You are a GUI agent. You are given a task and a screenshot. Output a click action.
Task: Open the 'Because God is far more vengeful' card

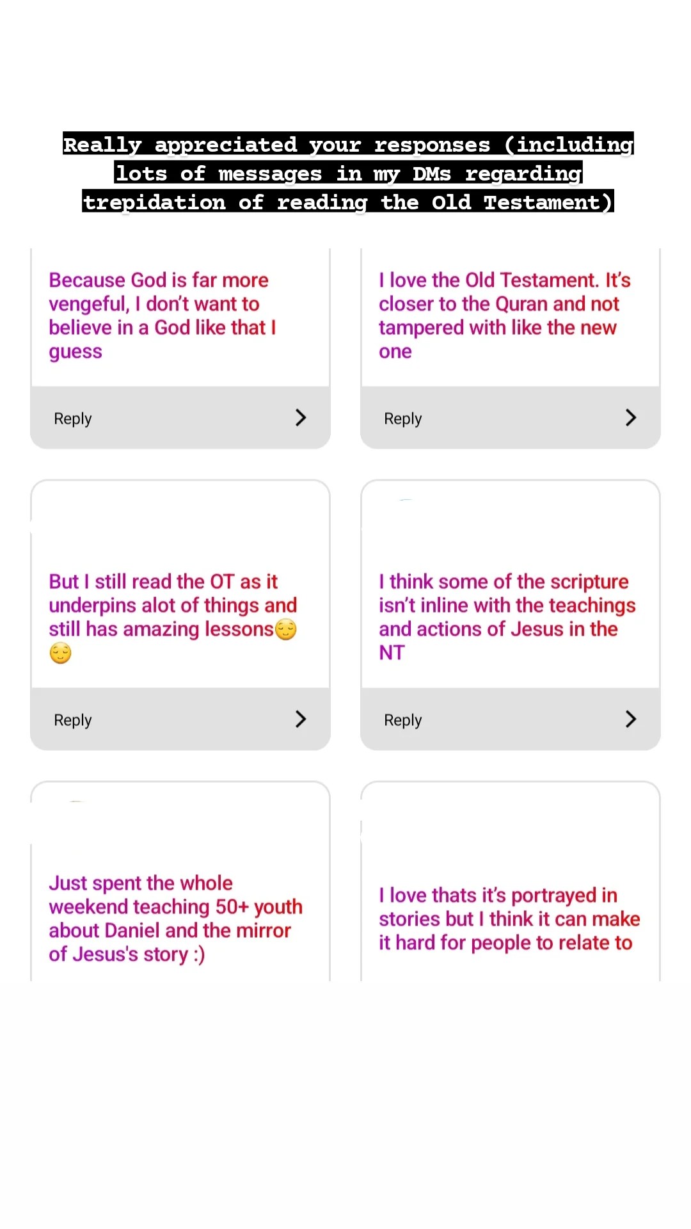[x=162, y=316]
